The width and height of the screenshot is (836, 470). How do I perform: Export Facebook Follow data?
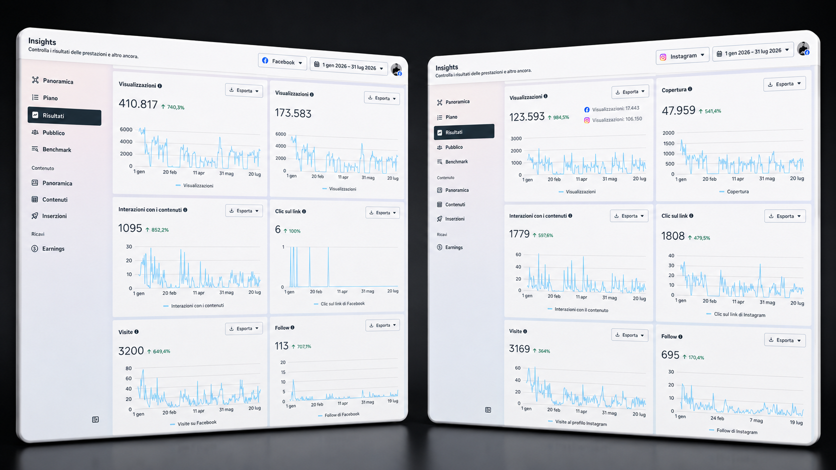(x=382, y=325)
